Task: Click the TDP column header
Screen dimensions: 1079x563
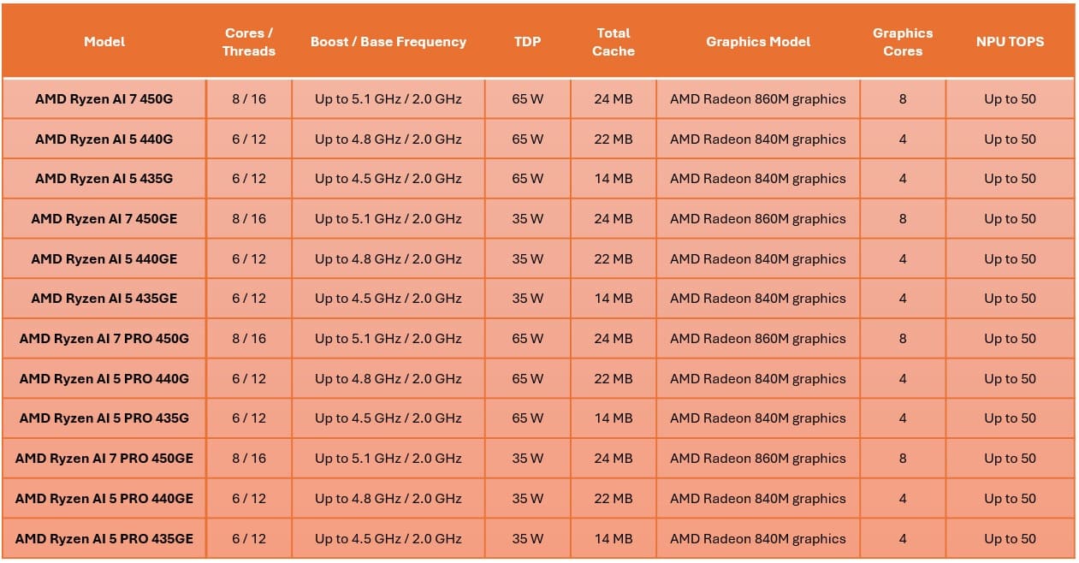Action: [527, 42]
